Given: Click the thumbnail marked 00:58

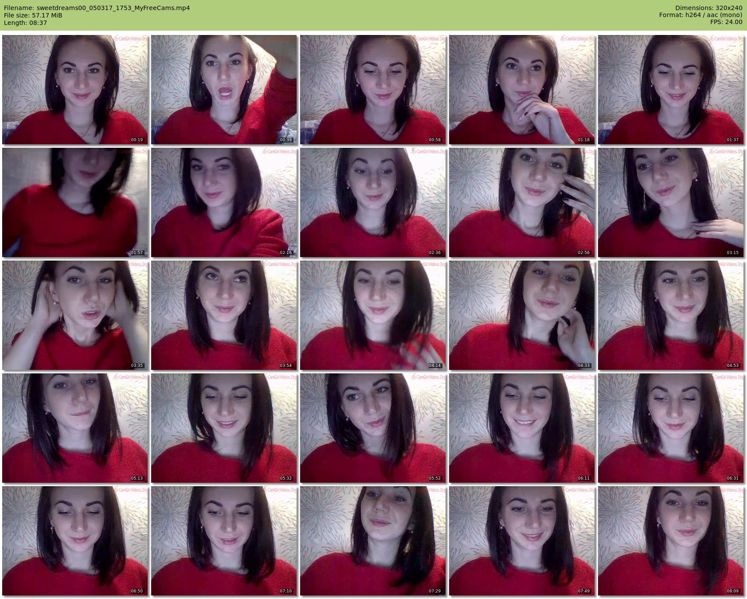Looking at the screenshot, I should pyautogui.click(x=373, y=90).
